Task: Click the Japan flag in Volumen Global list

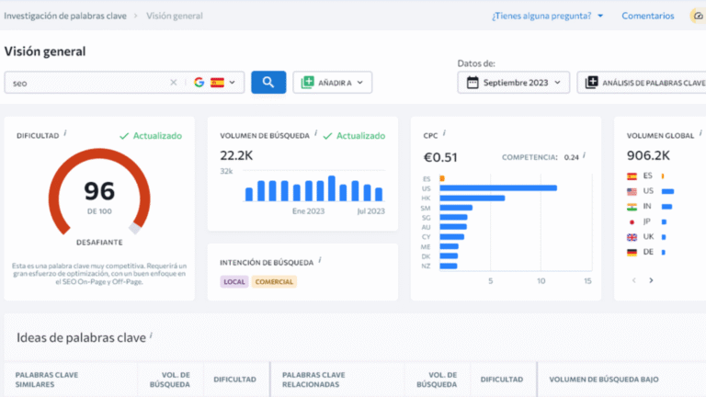Action: click(x=632, y=221)
